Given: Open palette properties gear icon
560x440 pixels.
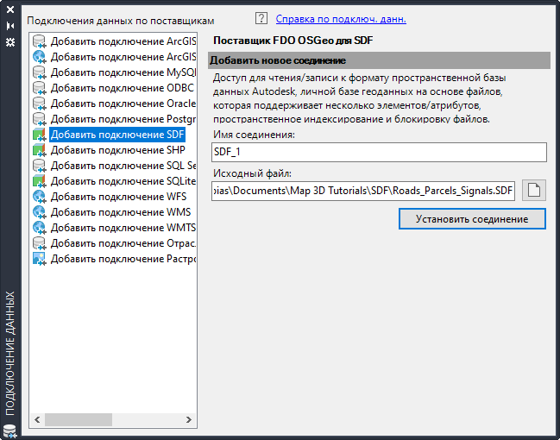Looking at the screenshot, I should click(x=10, y=42).
